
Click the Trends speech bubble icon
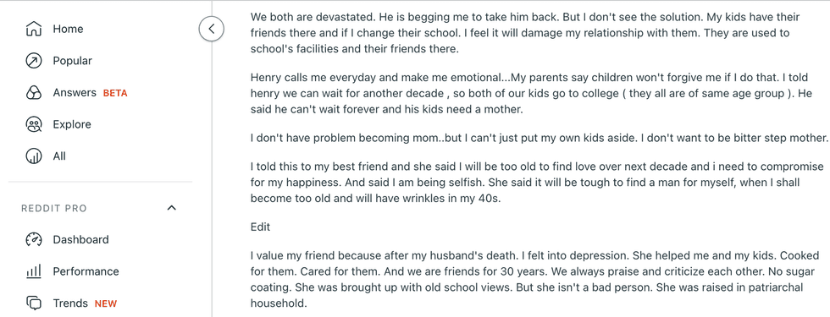(x=33, y=303)
